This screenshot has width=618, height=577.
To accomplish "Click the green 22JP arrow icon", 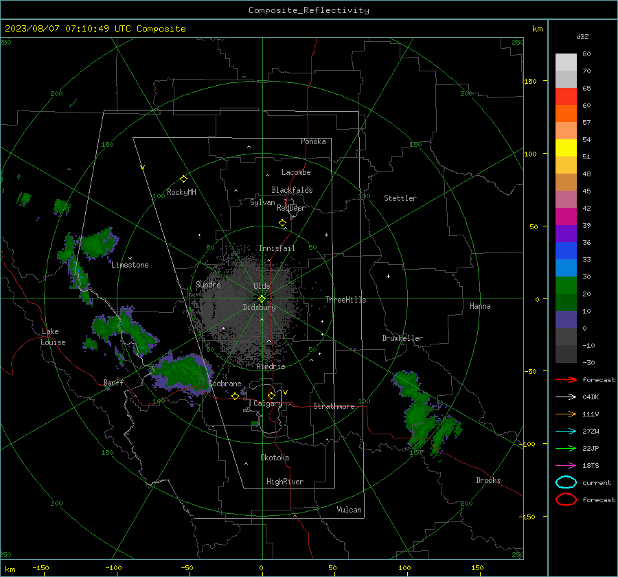I will 566,448.
